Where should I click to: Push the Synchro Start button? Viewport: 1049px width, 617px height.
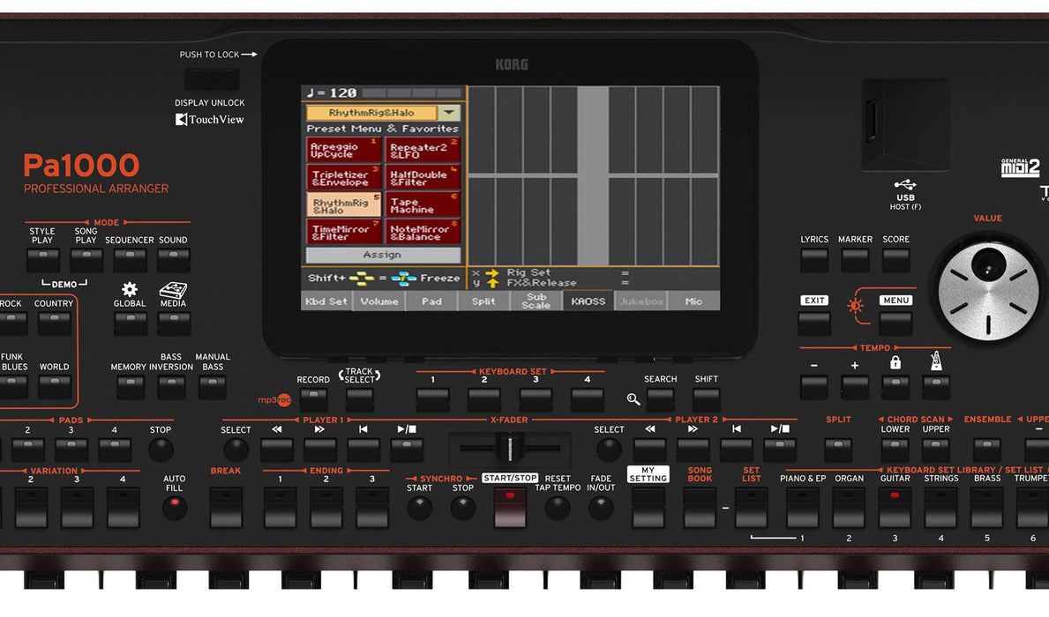(x=419, y=508)
